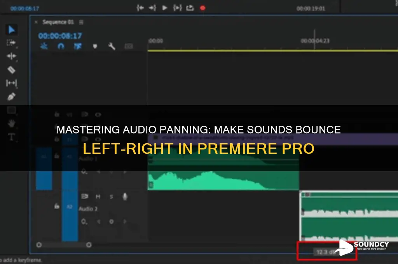Select the Hand tool
This screenshot has width=398, height=264.
[11, 123]
